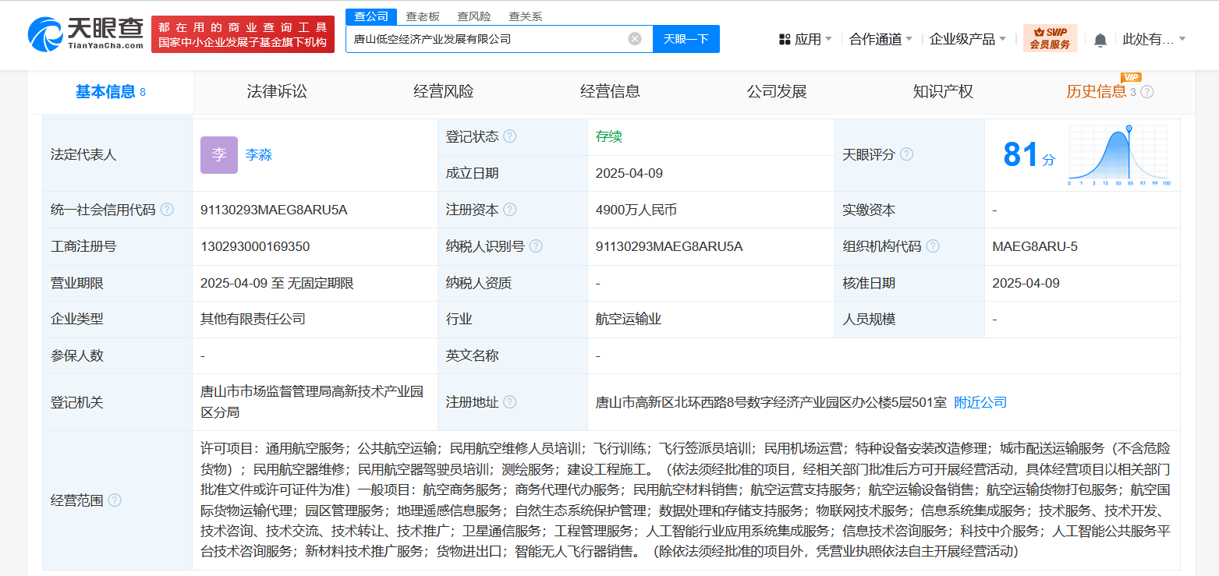The height and width of the screenshot is (576, 1219).
Task: Open the 知识产权 tab
Action: pyautogui.click(x=943, y=92)
